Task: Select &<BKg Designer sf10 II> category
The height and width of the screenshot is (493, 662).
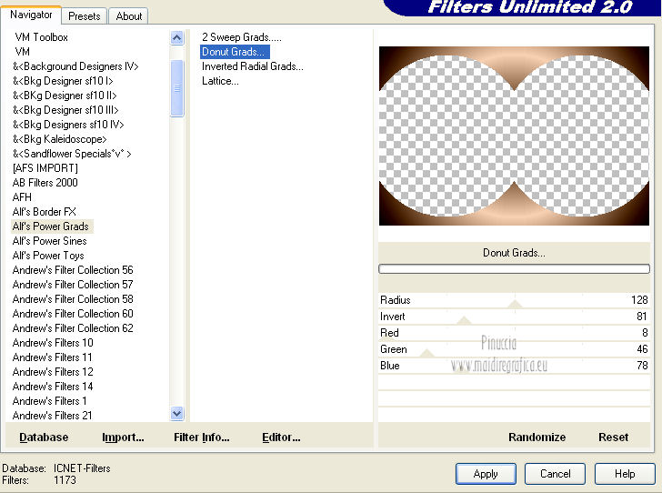Action: (x=65, y=96)
